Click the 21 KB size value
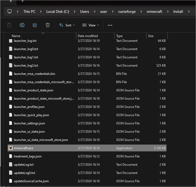Viewport: 196px width, 187px height. pyautogui.click(x=162, y=74)
